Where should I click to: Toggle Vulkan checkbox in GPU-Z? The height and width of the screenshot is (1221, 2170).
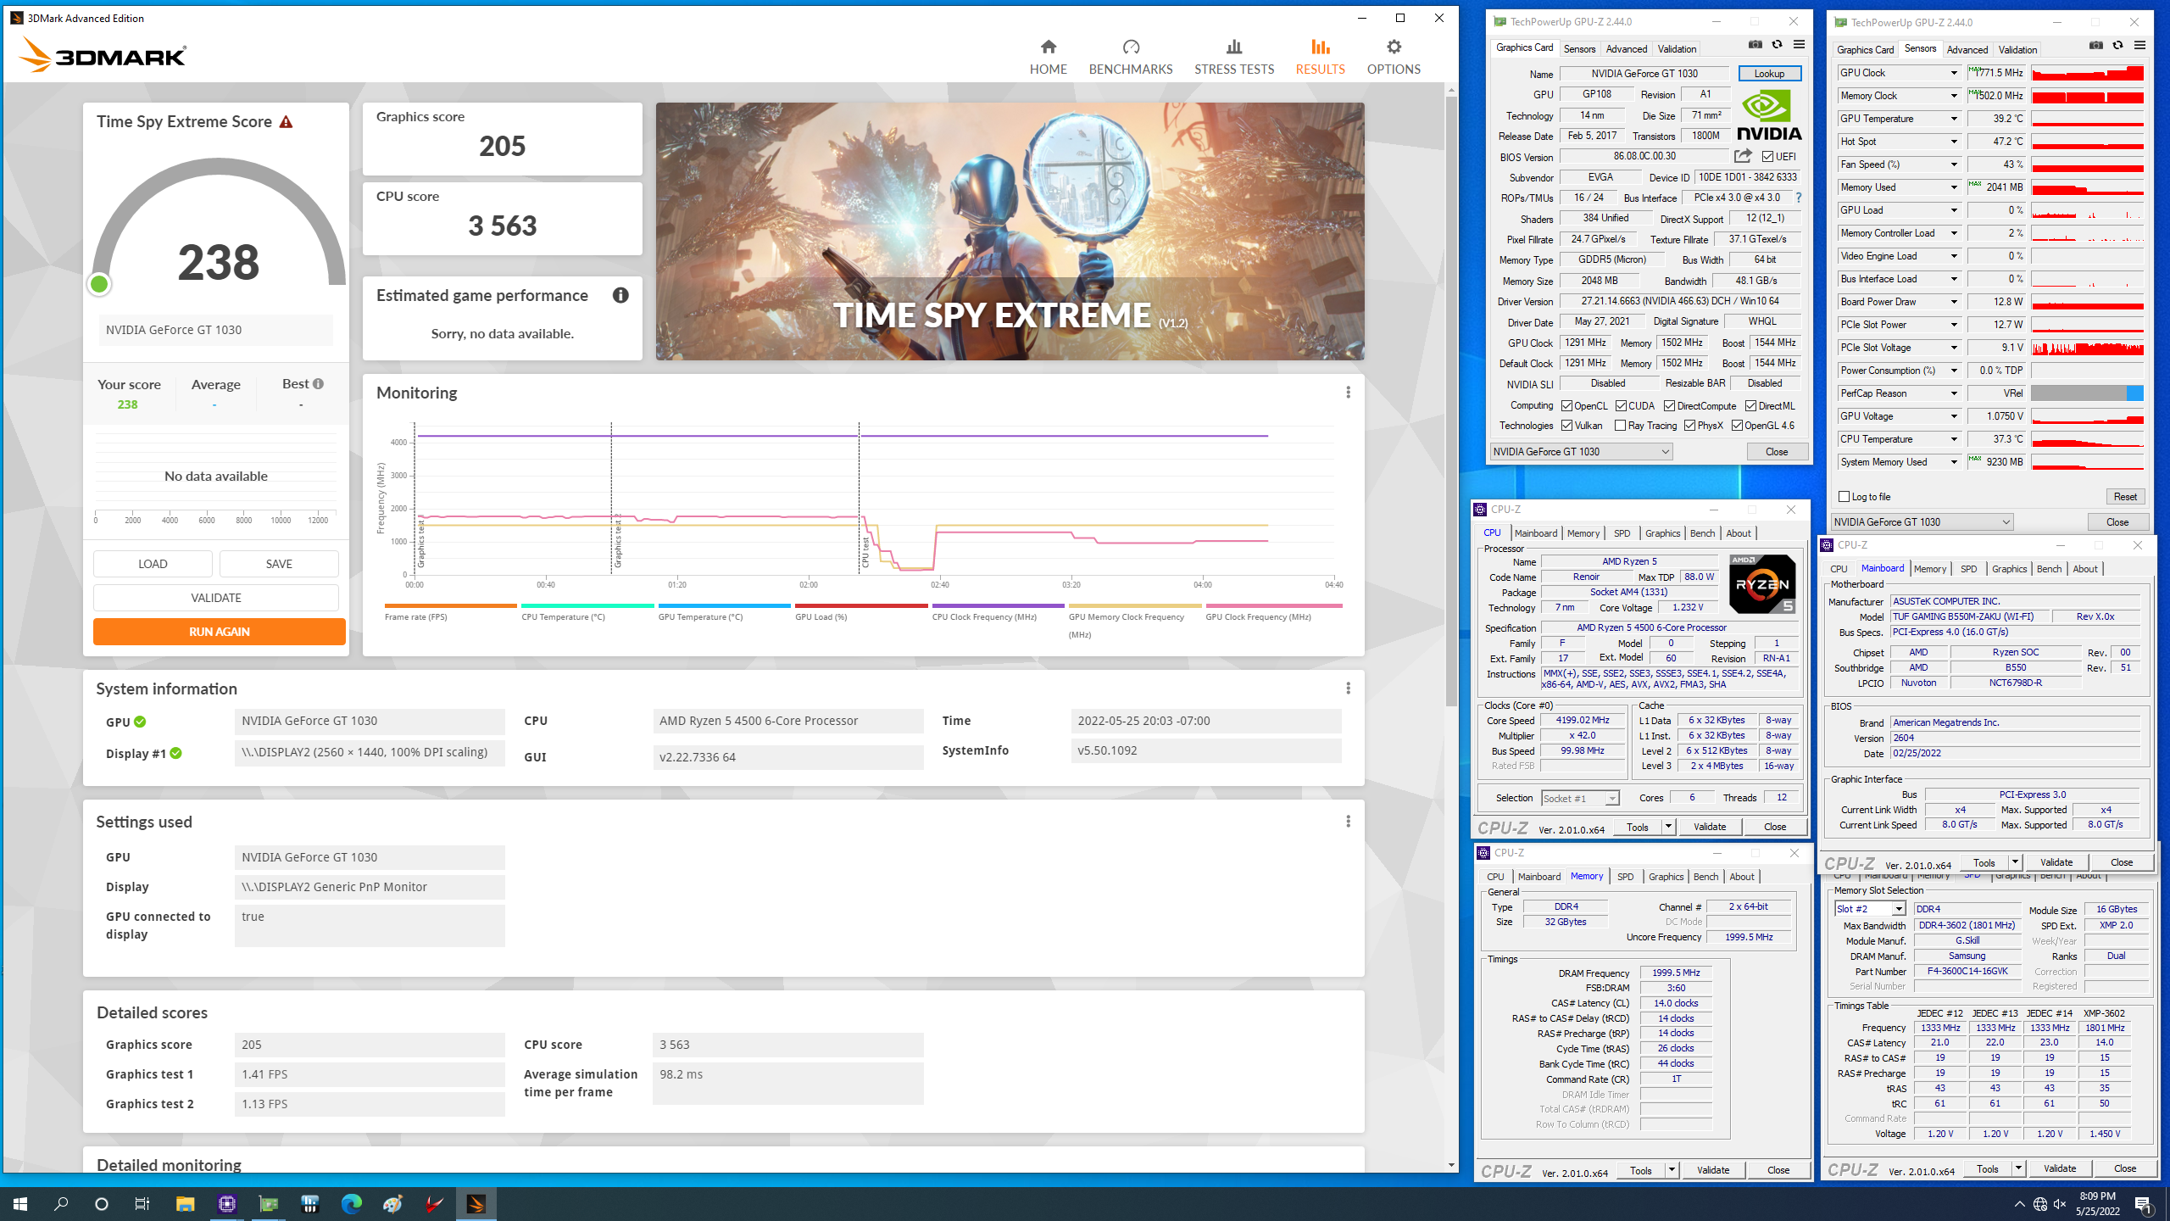coord(1567,426)
